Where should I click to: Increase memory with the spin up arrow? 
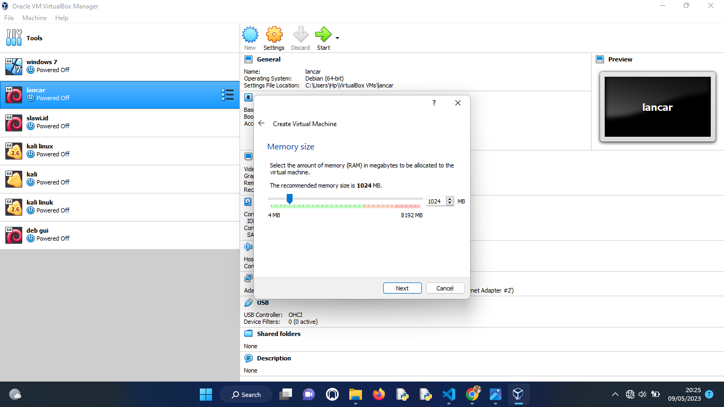pos(450,199)
